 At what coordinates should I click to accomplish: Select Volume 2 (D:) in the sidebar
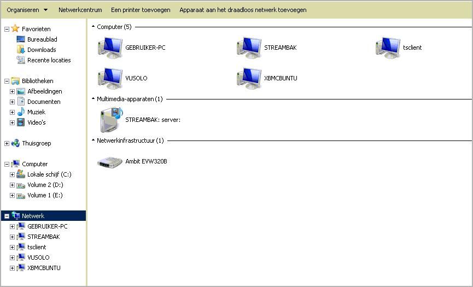tap(45, 185)
